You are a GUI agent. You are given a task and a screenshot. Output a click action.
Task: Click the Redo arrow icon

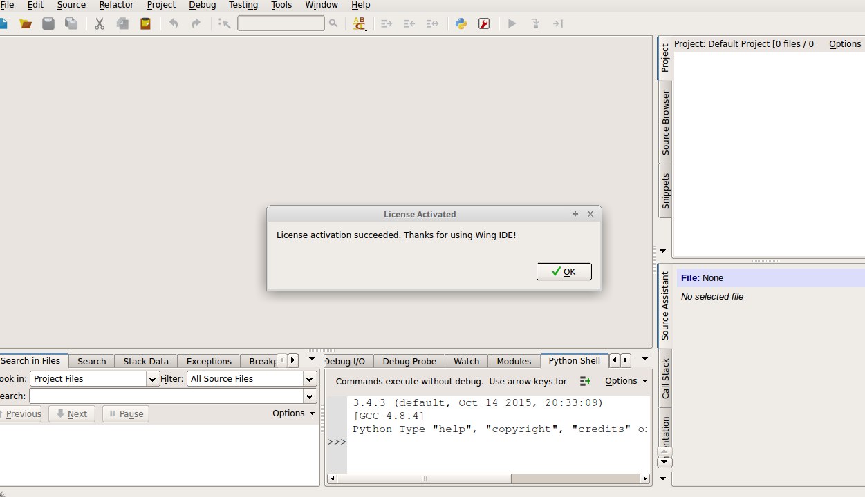(196, 23)
